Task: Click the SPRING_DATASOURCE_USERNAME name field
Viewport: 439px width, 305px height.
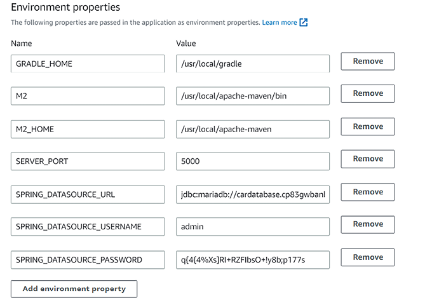Action: click(88, 227)
